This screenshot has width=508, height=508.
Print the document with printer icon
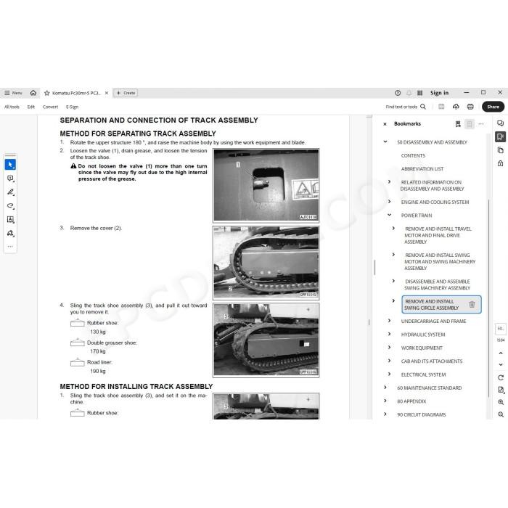[x=470, y=107]
